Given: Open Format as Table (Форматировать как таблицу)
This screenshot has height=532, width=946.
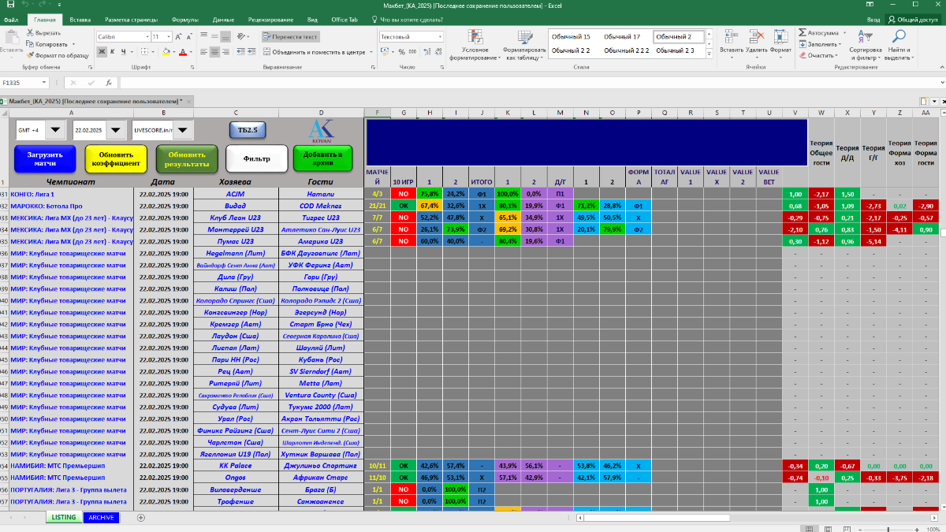Looking at the screenshot, I should point(525,45).
